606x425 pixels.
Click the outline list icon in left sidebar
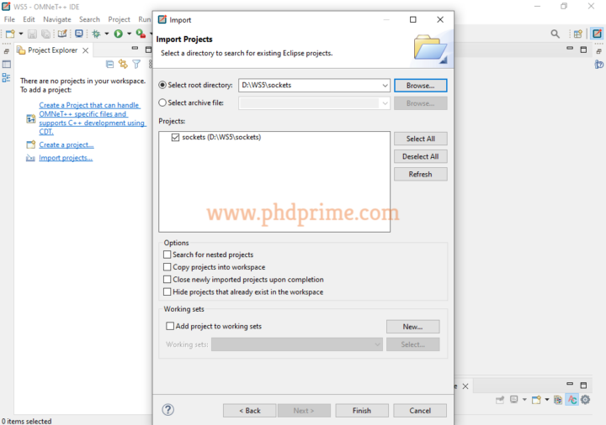(x=6, y=77)
